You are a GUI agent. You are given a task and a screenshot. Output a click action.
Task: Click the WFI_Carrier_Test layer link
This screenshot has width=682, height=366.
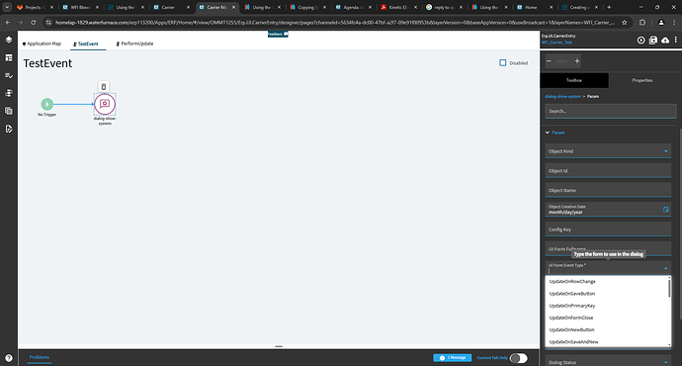(556, 43)
